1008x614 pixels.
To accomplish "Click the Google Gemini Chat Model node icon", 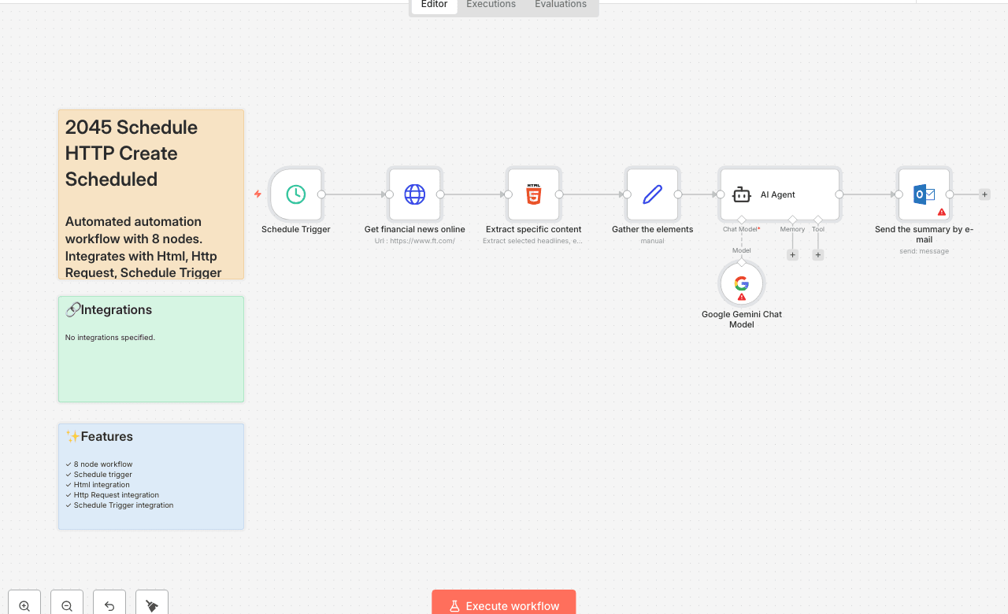I will [741, 283].
